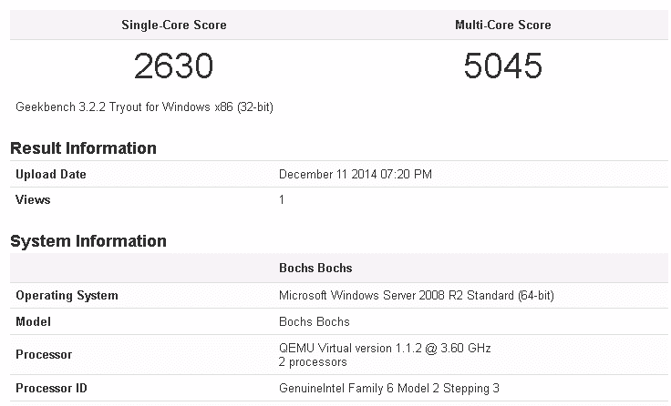Click the Views row label
Image resolution: width=671 pixels, height=406 pixels.
point(33,199)
